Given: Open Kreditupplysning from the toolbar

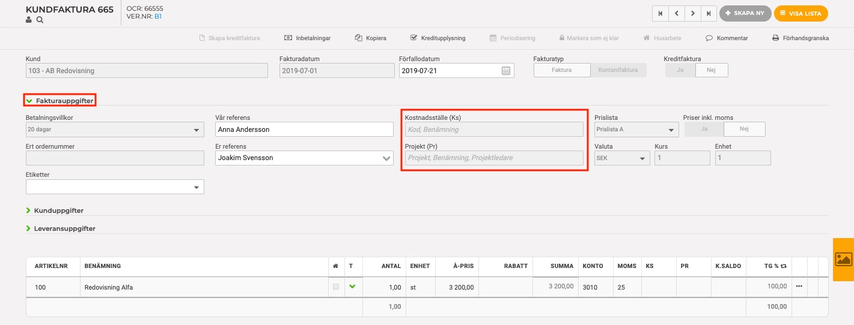Looking at the screenshot, I should click(438, 38).
